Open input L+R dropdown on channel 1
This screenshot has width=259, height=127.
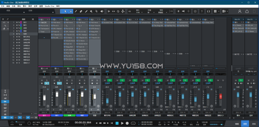[44, 68]
